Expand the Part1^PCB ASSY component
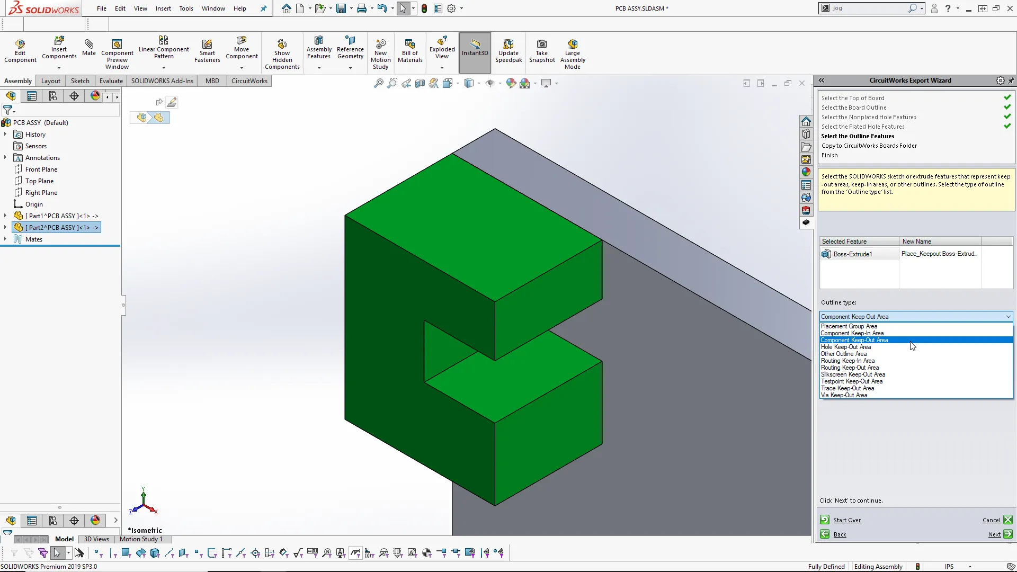 click(x=5, y=216)
